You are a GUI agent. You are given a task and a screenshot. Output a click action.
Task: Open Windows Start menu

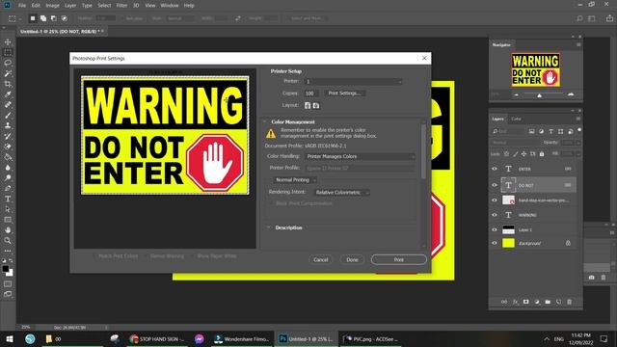point(9,338)
